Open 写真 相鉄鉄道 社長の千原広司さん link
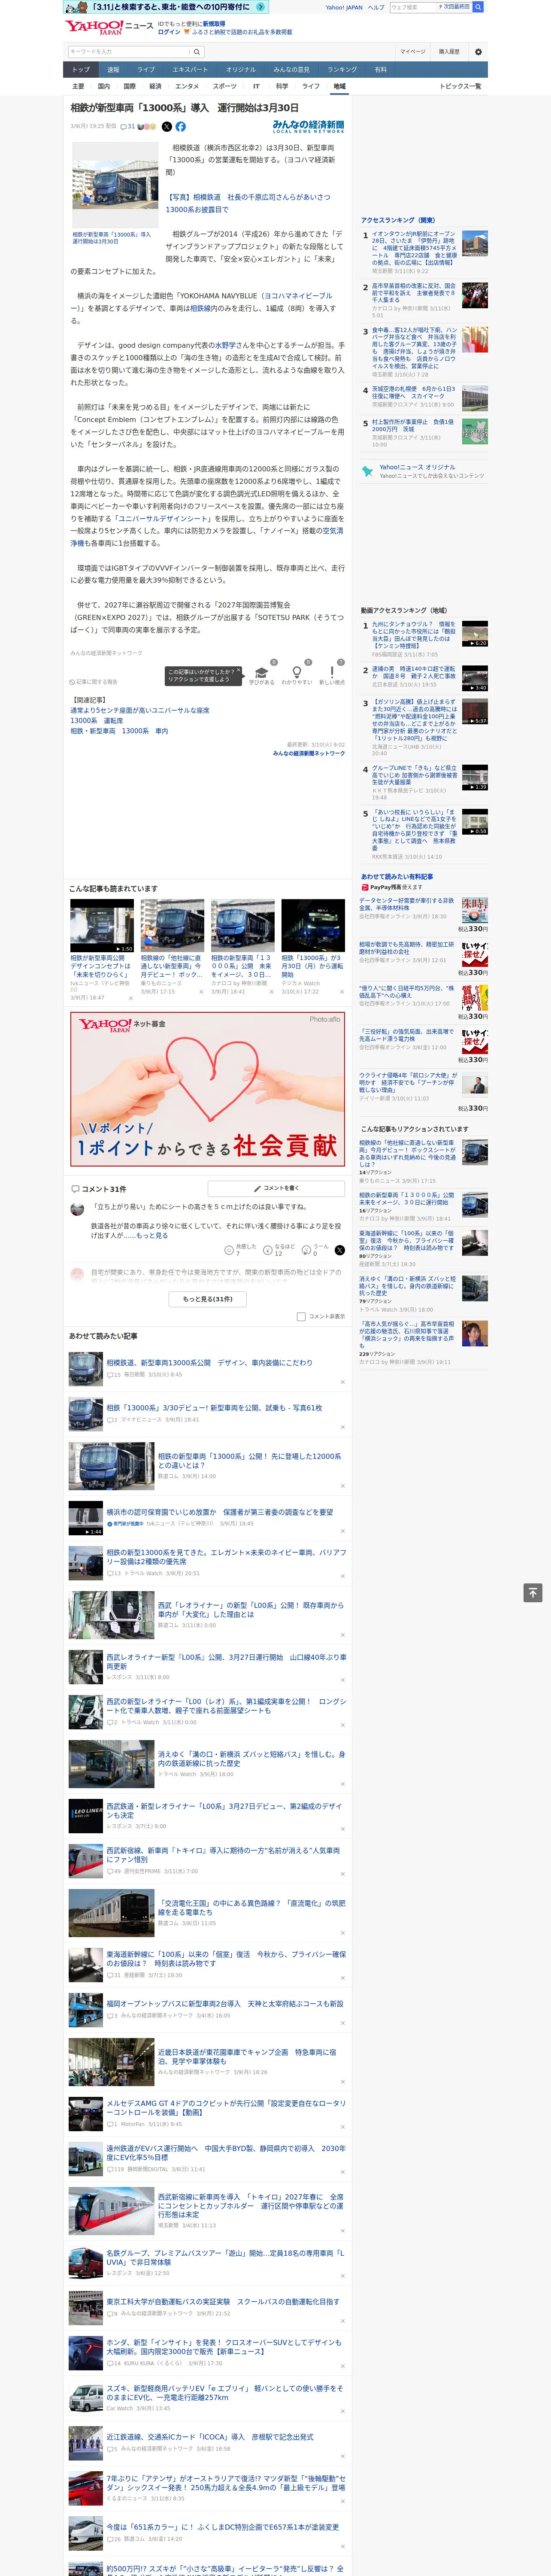This screenshot has height=2576, width=551. pyautogui.click(x=247, y=203)
